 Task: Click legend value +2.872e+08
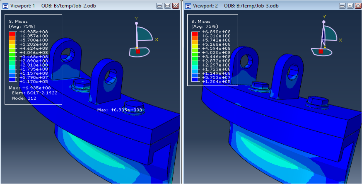coord(216,61)
